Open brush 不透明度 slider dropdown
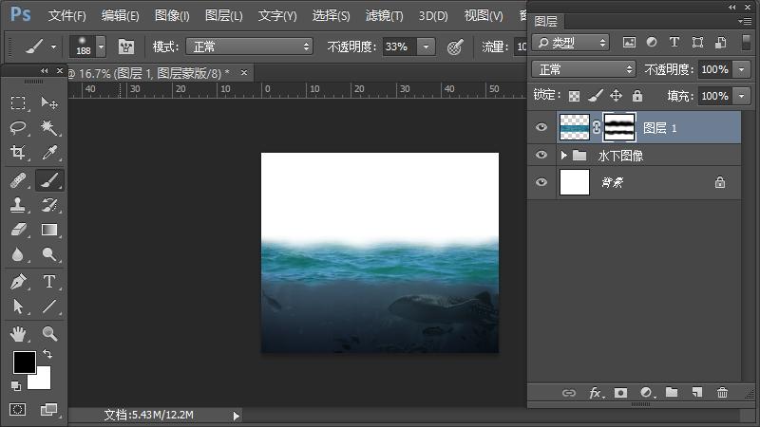 426,46
